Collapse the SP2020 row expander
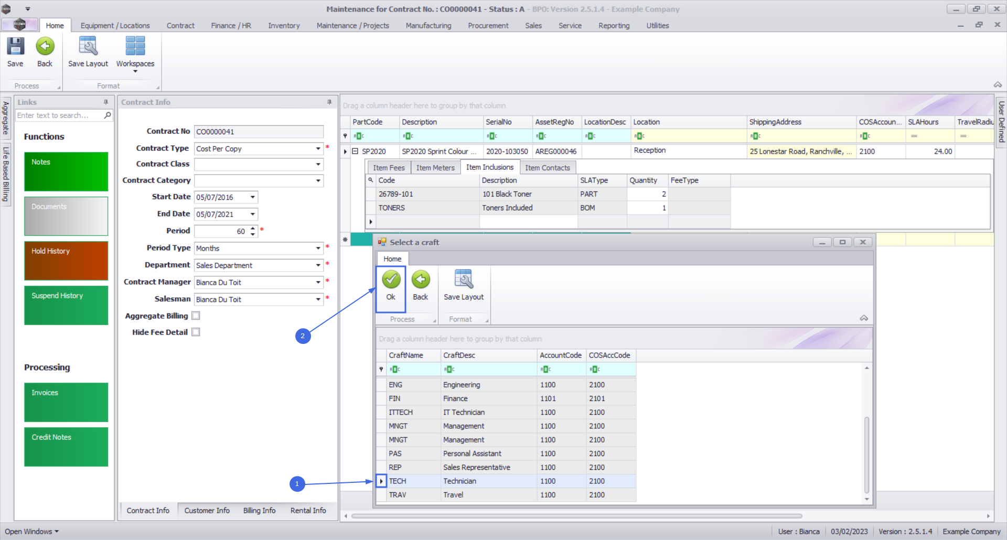The width and height of the screenshot is (1007, 540). 355,152
